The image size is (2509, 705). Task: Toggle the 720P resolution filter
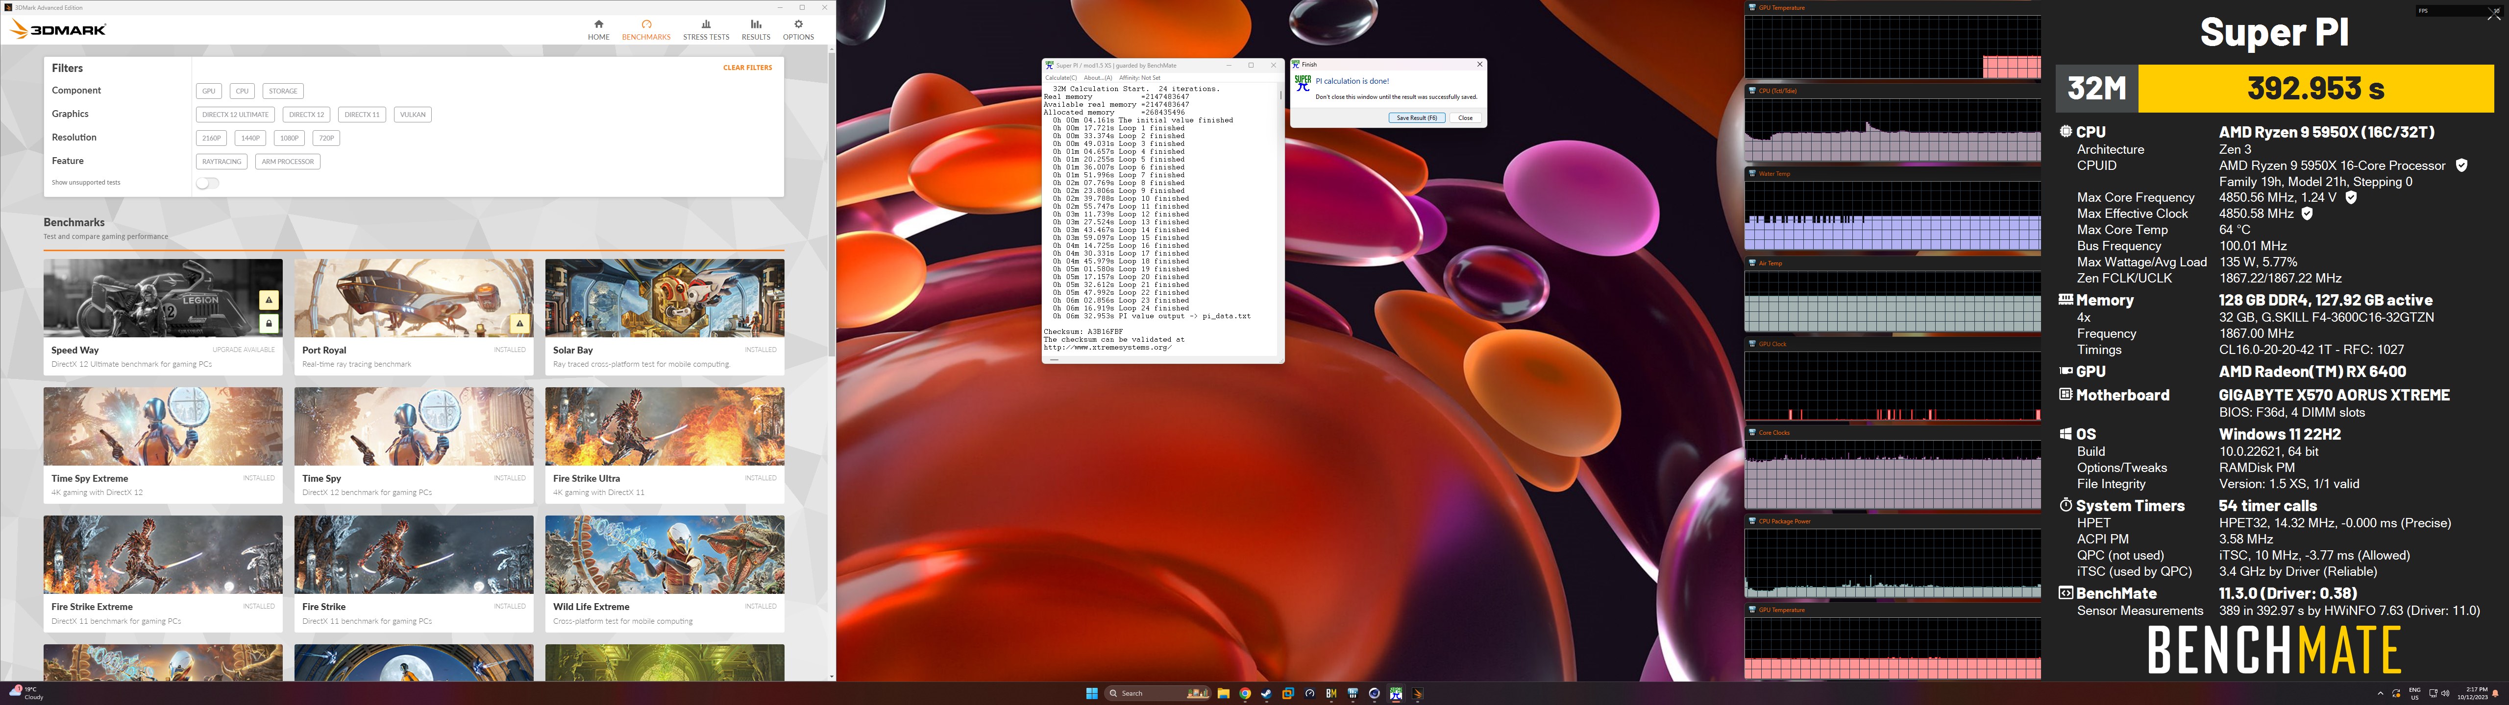click(x=326, y=138)
